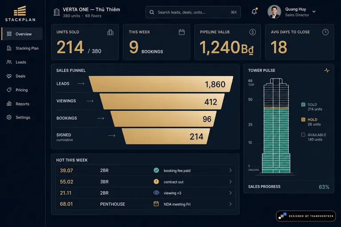This screenshot has width=341, height=227.
Task: Click the calendar icon next to NDA meeting Fri
Action: click(156, 204)
